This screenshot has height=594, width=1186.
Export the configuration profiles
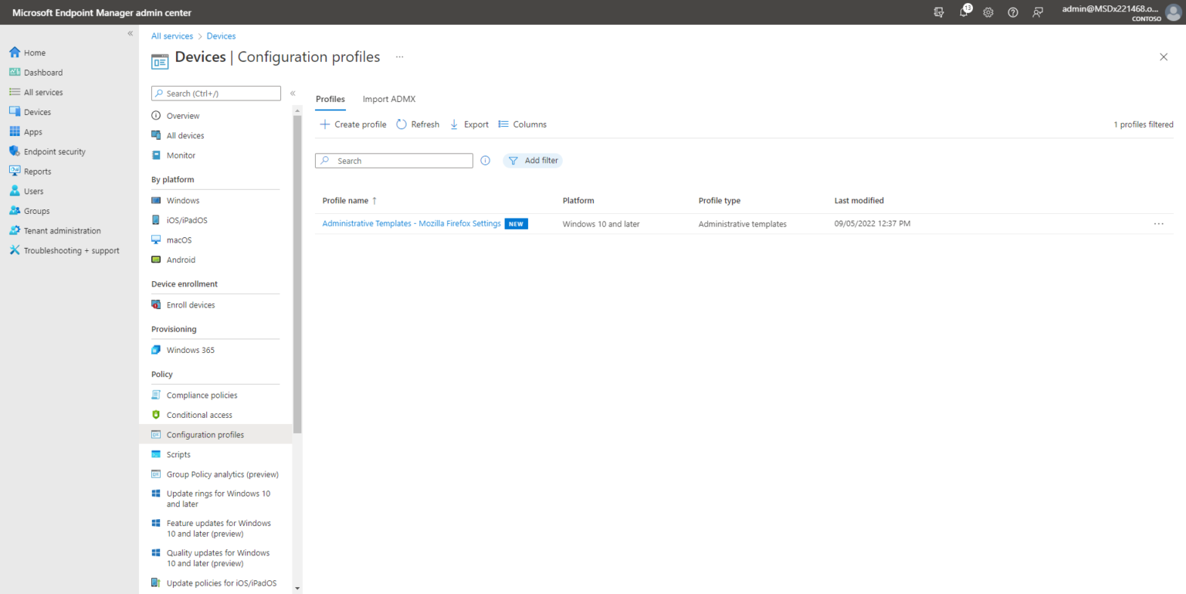[x=469, y=124]
